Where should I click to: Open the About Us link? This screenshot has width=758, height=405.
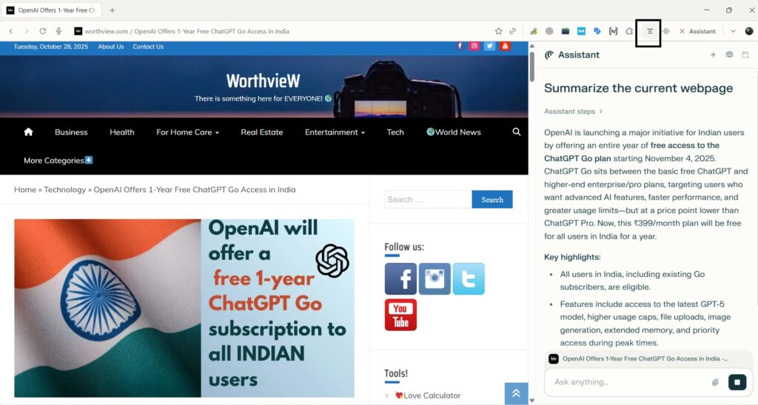[111, 47]
